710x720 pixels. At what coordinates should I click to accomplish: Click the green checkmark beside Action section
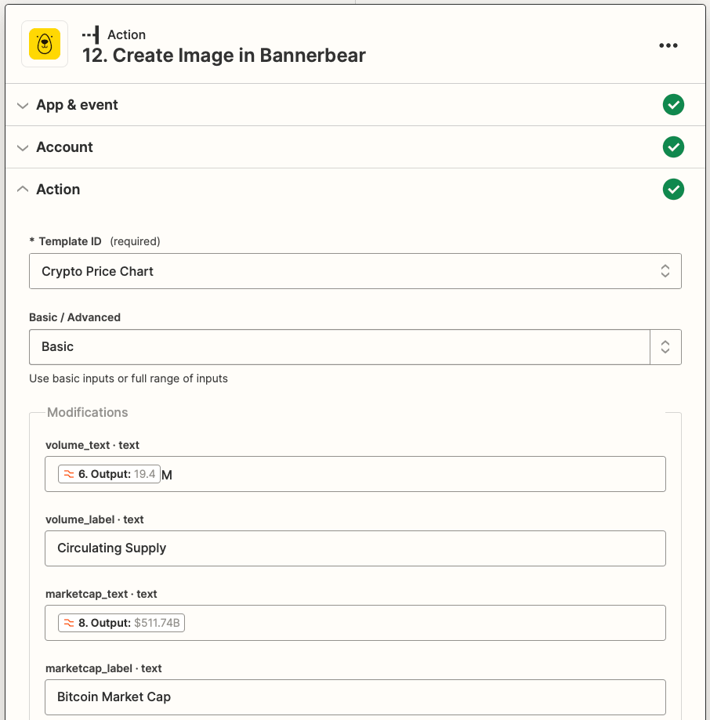[673, 189]
